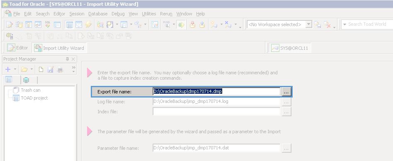Open the Debug menu
The image size is (393, 161).
118,14
